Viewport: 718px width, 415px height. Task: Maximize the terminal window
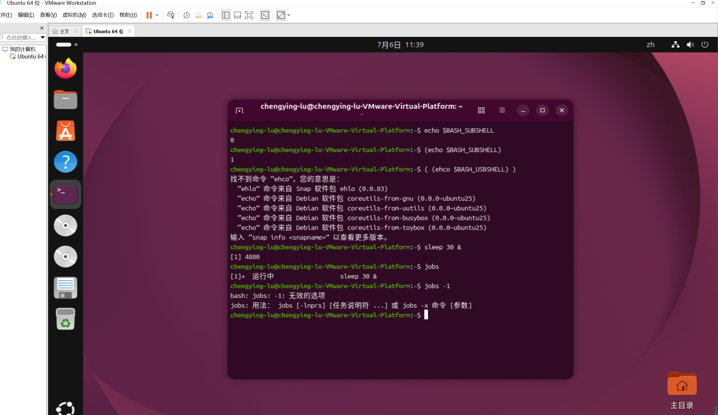click(x=543, y=110)
